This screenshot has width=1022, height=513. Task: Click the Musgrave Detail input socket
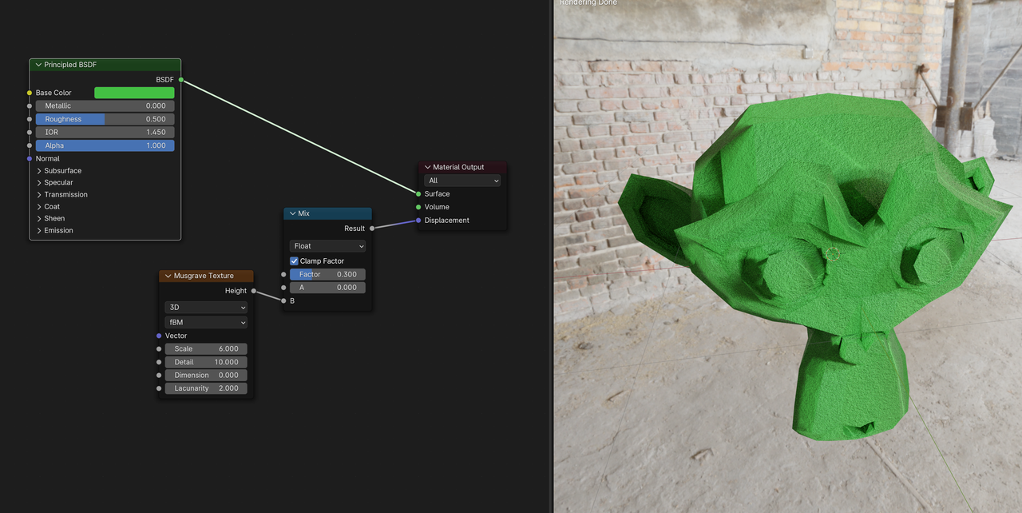159,362
